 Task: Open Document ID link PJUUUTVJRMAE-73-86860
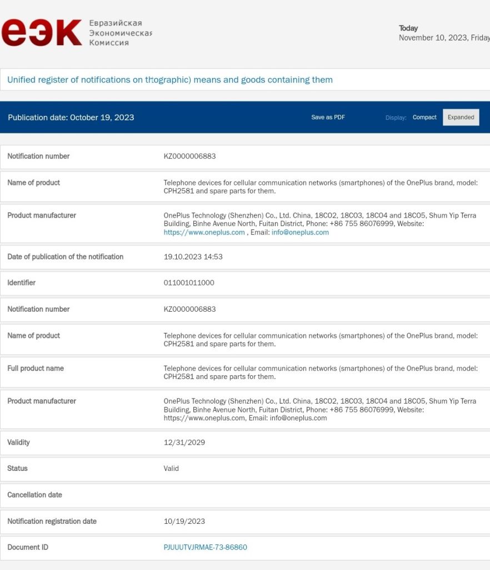pos(205,547)
